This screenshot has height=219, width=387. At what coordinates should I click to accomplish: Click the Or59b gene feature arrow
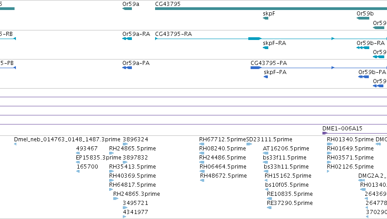coord(363,18)
